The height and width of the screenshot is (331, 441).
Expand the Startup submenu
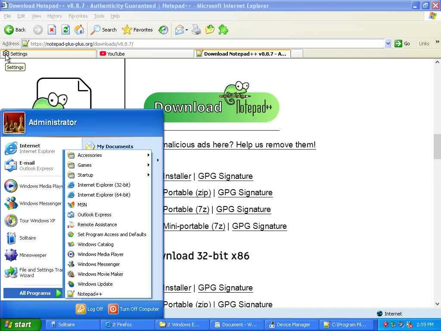[109, 175]
